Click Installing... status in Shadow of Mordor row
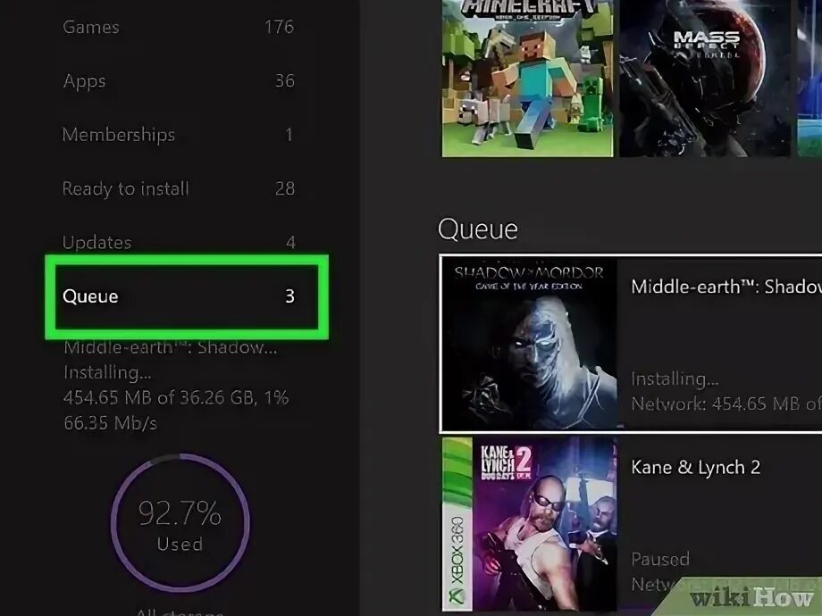 pos(675,379)
